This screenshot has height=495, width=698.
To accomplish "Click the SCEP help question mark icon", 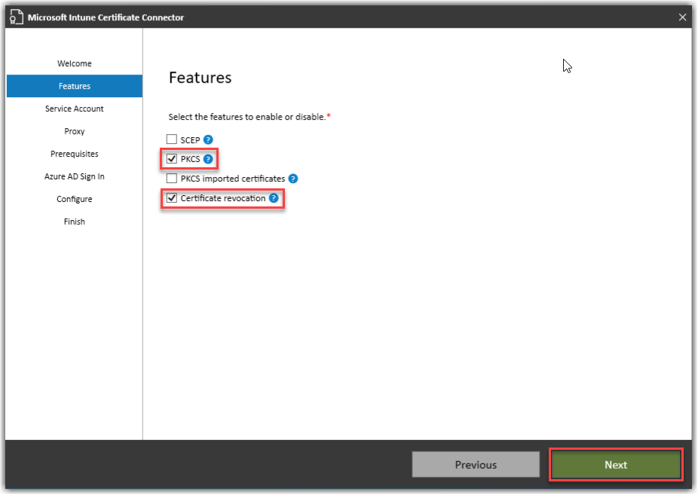I will [208, 139].
